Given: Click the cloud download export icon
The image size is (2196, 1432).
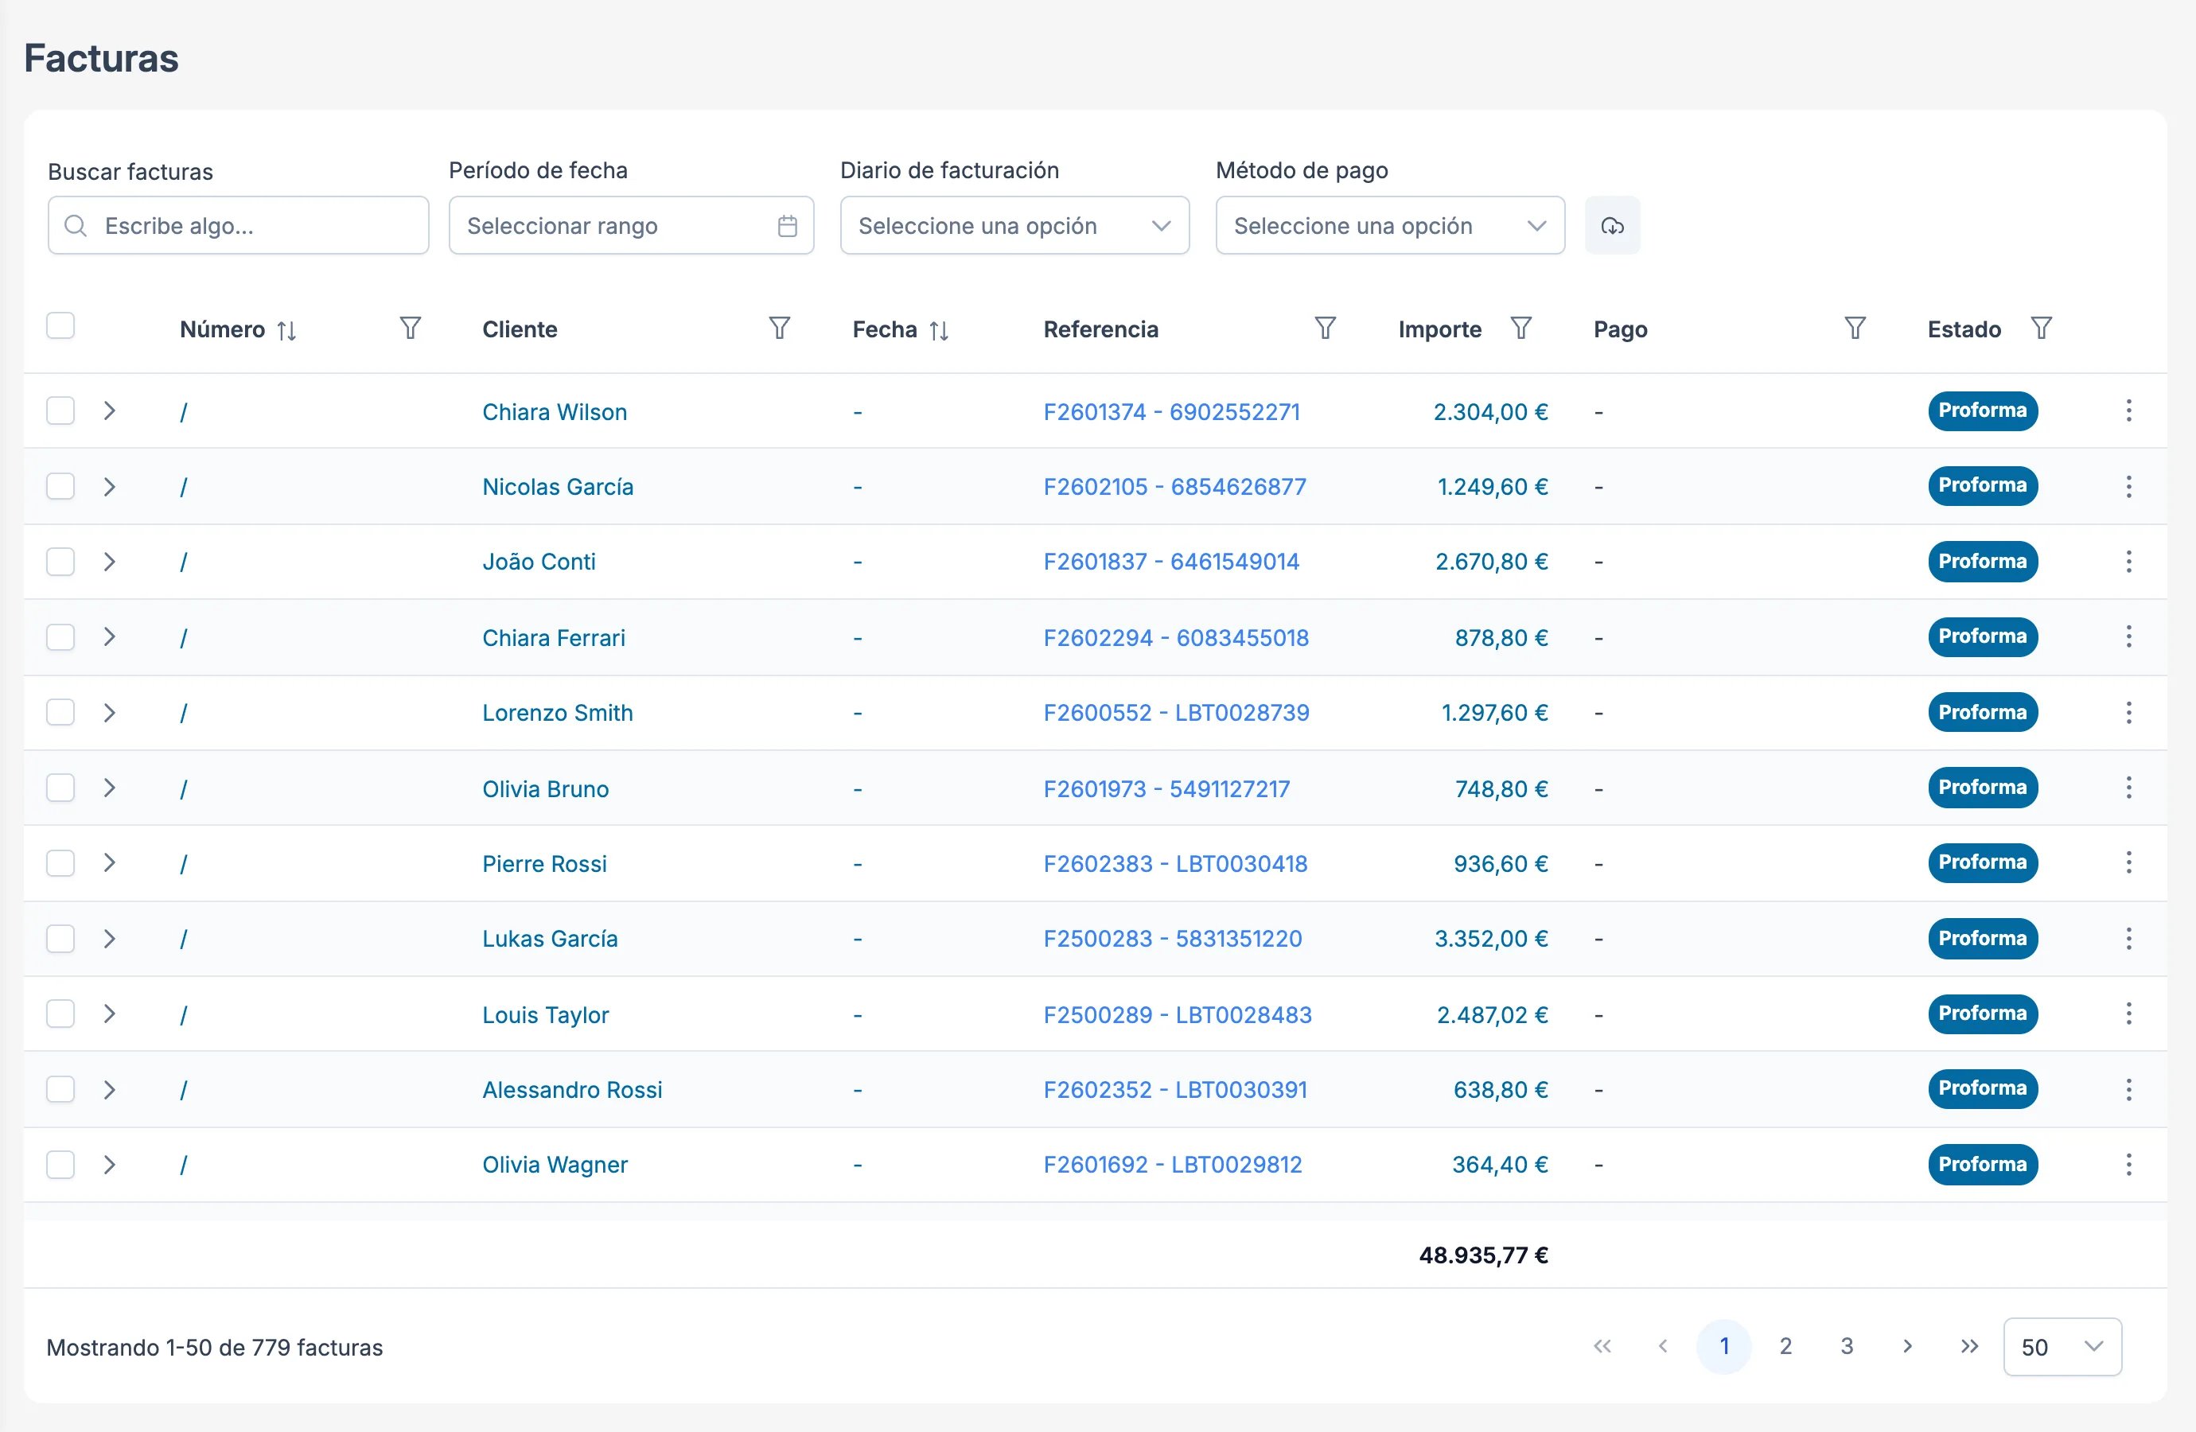Looking at the screenshot, I should pyautogui.click(x=1612, y=225).
